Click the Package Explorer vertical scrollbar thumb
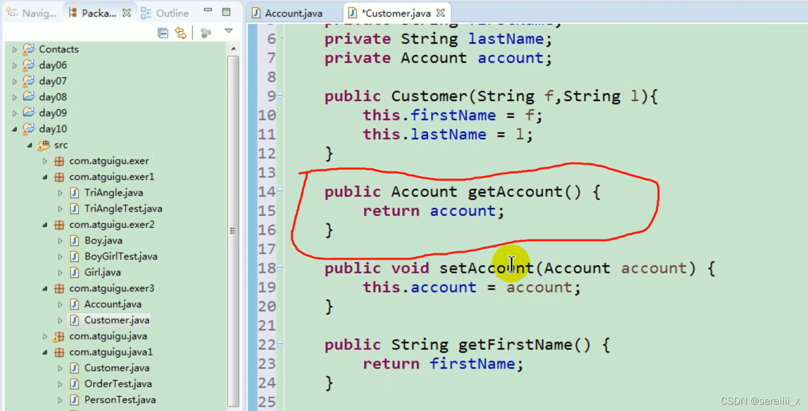This screenshot has height=411, width=808. [233, 230]
